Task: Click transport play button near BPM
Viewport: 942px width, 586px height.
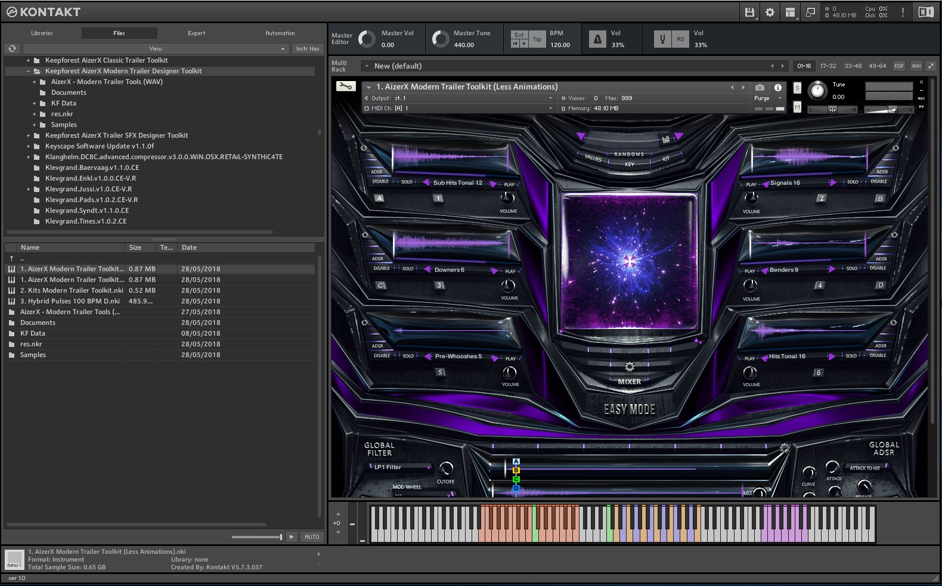Action: [524, 44]
